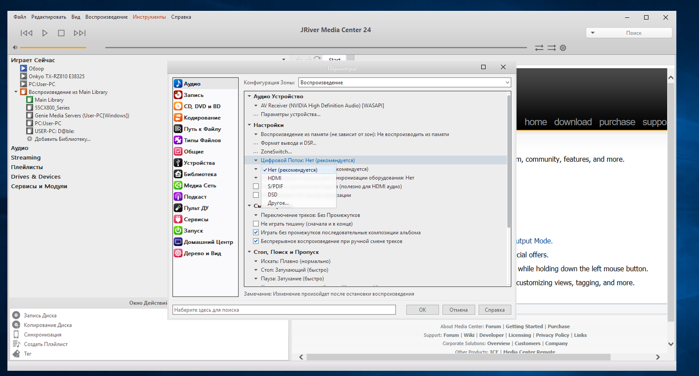Collapse Воспроизведение из Main Library tree node
The image size is (699, 376).
(x=16, y=92)
